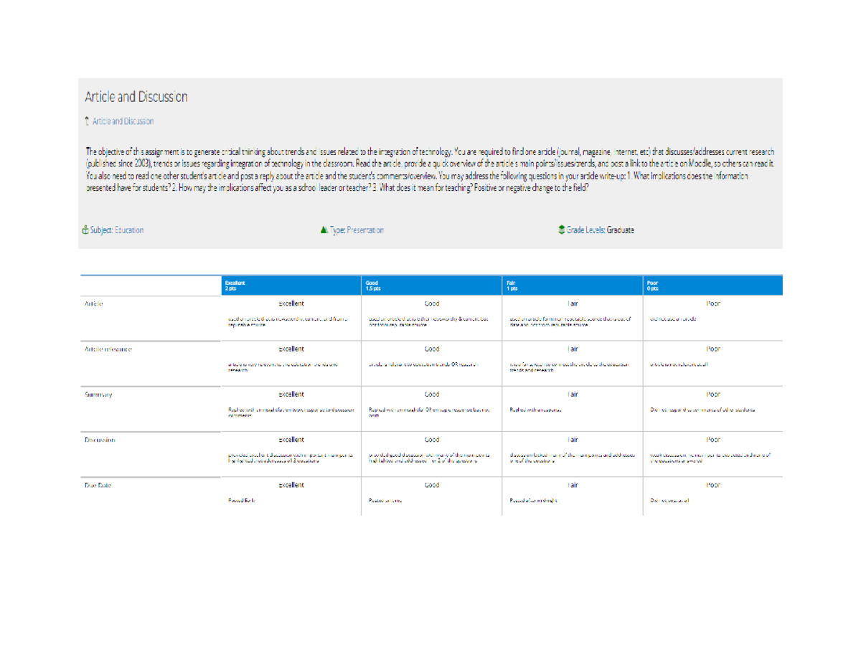The width and height of the screenshot is (861, 665).
Task: Click the Discussion row label
Action: point(102,440)
